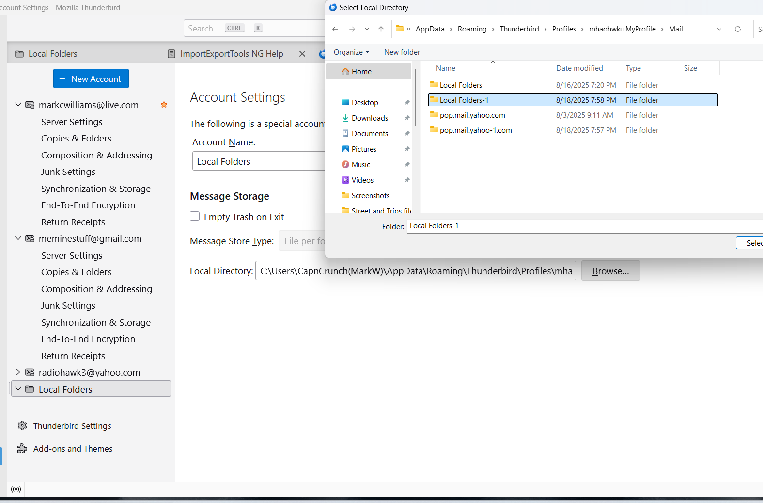The height and width of the screenshot is (503, 763).
Task: Switch to the Local Folders tab
Action: pos(53,54)
